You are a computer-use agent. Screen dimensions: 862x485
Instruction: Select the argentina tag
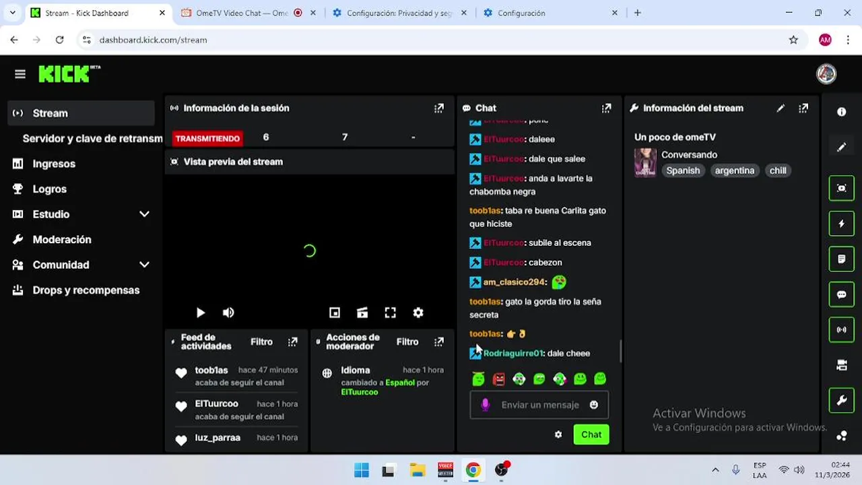pyautogui.click(x=735, y=170)
